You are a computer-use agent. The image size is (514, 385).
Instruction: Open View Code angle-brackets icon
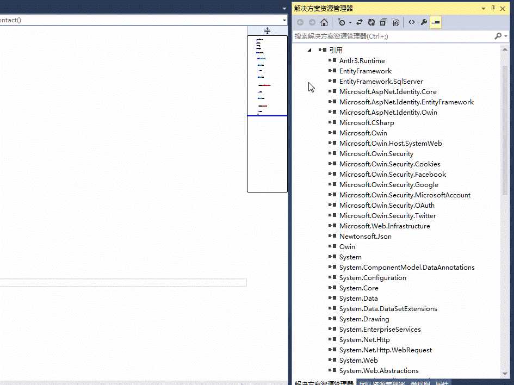pos(412,22)
